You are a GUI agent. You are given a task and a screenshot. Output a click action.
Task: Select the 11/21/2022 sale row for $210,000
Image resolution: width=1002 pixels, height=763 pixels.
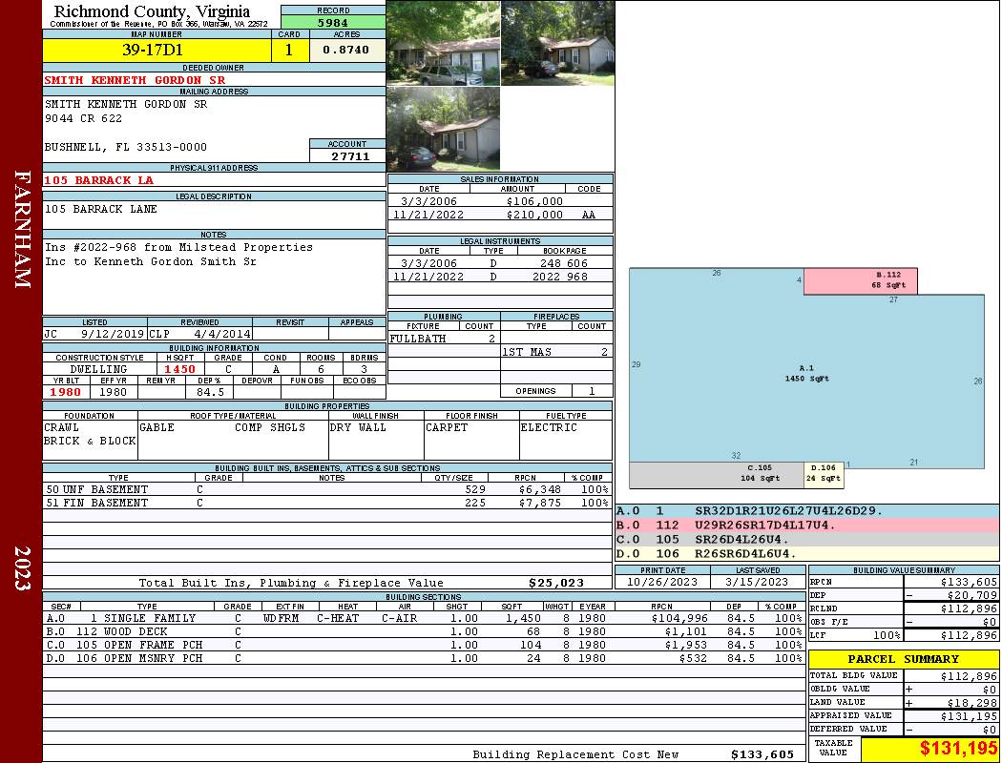coord(500,216)
